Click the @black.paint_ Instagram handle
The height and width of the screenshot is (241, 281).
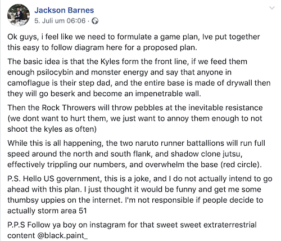click(62, 235)
